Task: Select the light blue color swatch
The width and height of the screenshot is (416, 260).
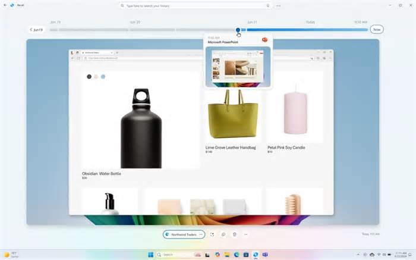Action: click(103, 77)
